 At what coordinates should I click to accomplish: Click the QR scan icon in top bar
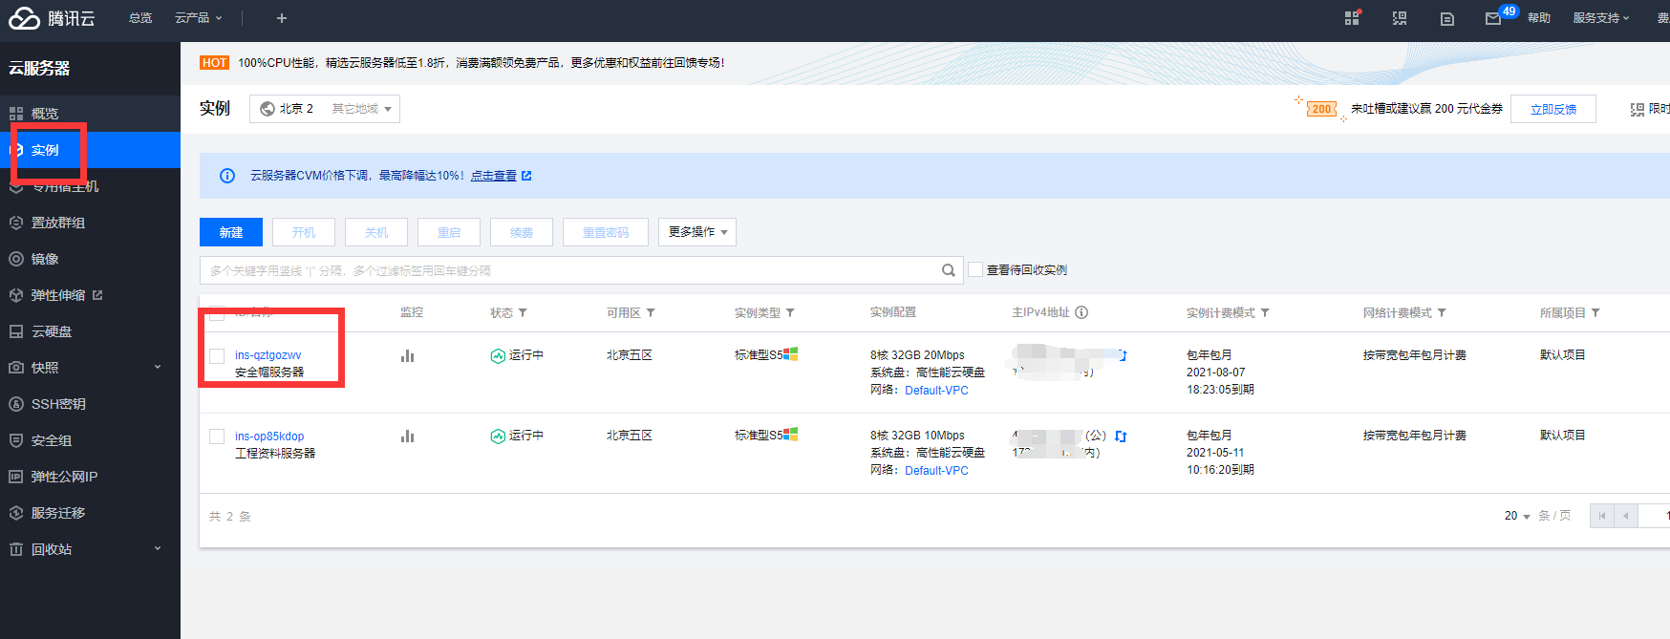pyautogui.click(x=1400, y=18)
